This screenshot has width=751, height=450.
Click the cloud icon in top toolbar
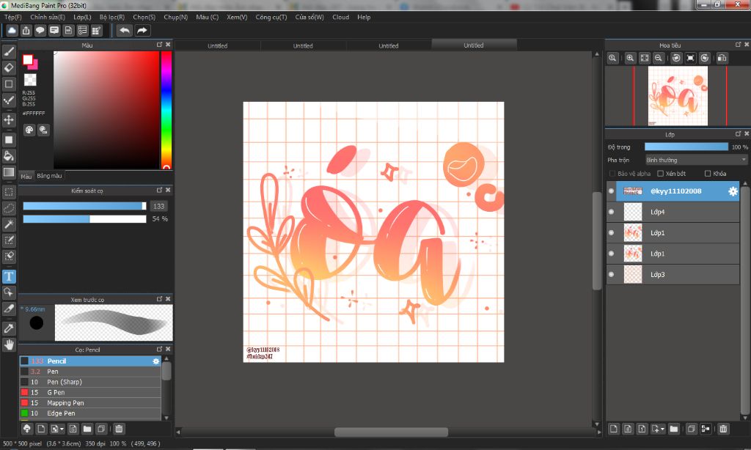tap(12, 31)
